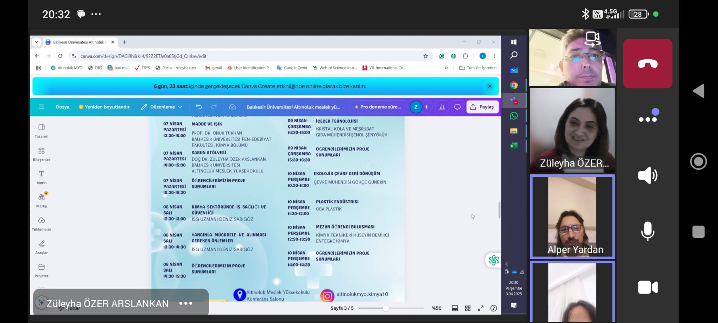Click the Pro deneme süre... button
718x323 pixels.
pos(378,107)
